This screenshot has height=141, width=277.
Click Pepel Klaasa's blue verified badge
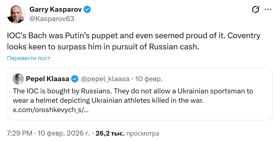click(x=75, y=79)
